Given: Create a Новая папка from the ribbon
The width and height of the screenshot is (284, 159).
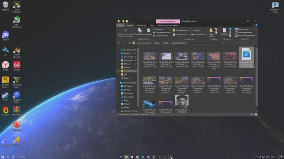Looking at the screenshot, I should pyautogui.click(x=211, y=32).
